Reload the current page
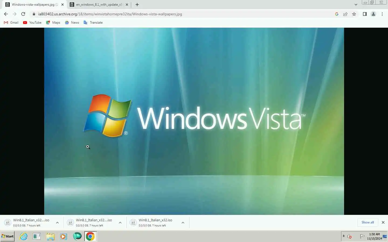The width and height of the screenshot is (388, 242). click(x=23, y=14)
